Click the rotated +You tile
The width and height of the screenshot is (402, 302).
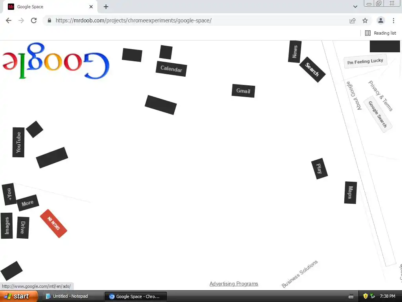click(x=9, y=194)
